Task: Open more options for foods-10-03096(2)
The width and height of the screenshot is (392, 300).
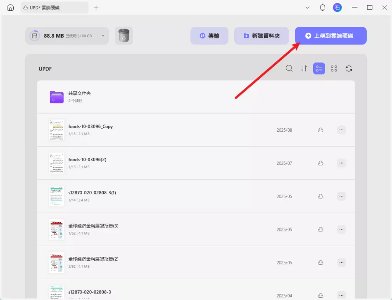Action: [x=341, y=163]
